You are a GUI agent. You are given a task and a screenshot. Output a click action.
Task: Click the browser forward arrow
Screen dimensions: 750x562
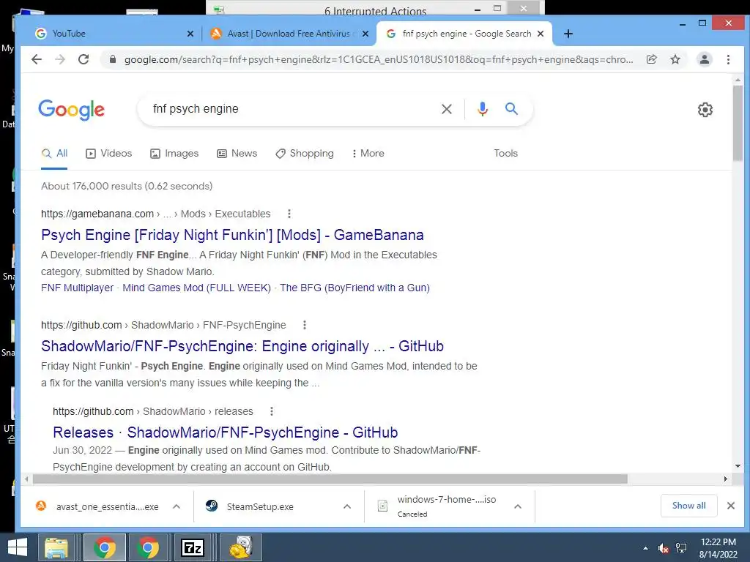click(60, 59)
